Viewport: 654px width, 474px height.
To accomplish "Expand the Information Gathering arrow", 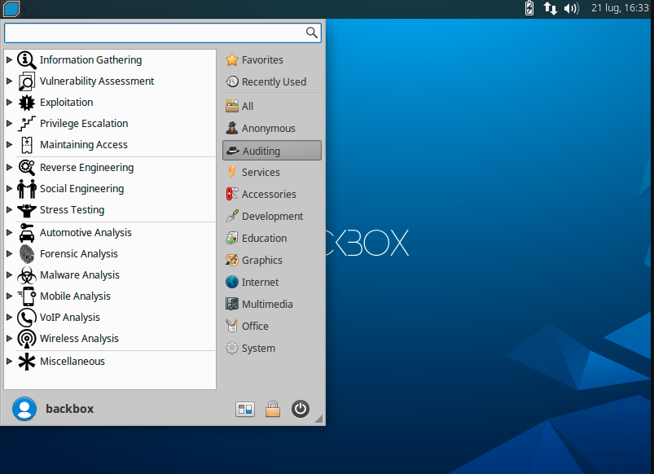I will [x=9, y=60].
